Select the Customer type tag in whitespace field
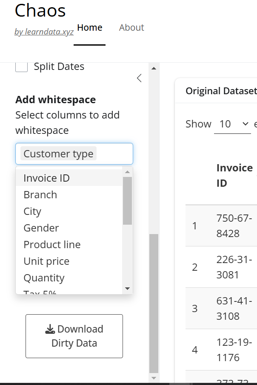This screenshot has height=385, width=257. pos(58,154)
